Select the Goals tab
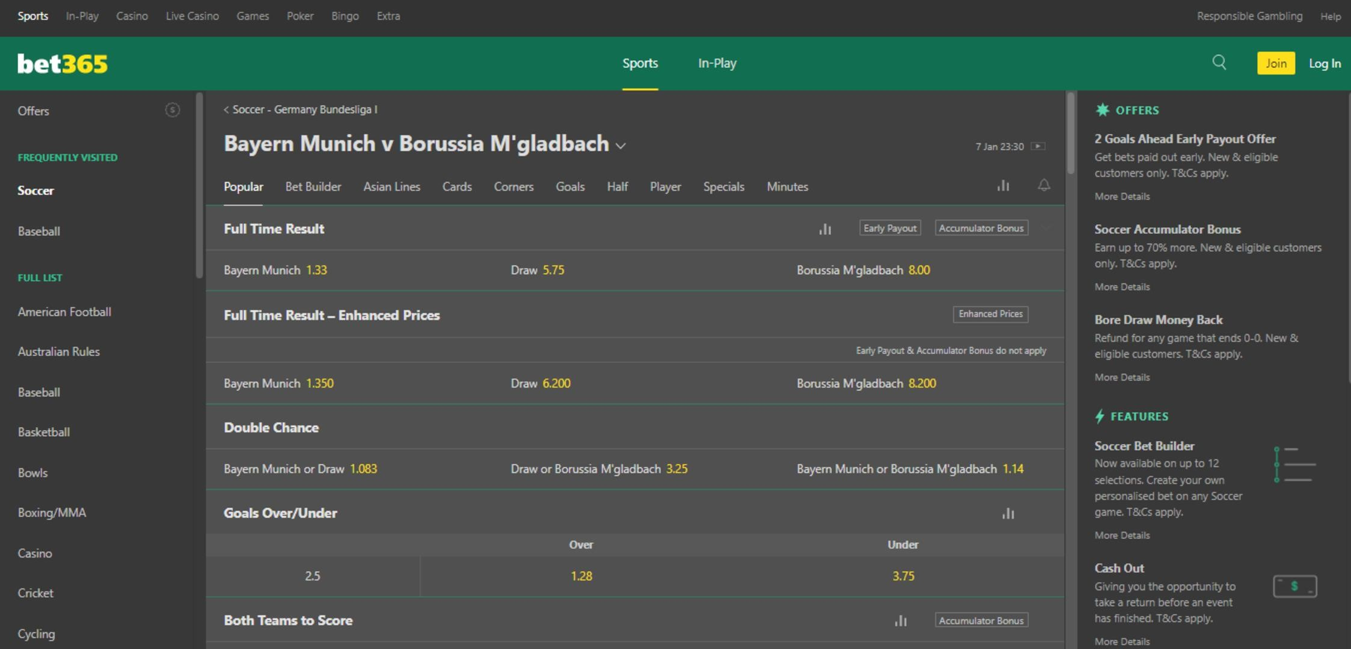The image size is (1351, 649). [x=570, y=187]
